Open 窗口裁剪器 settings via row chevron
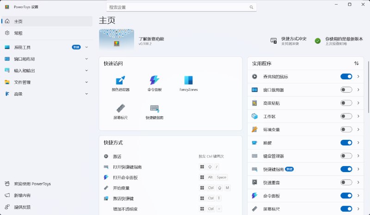Viewport: 370px width, 215px height. (358, 90)
